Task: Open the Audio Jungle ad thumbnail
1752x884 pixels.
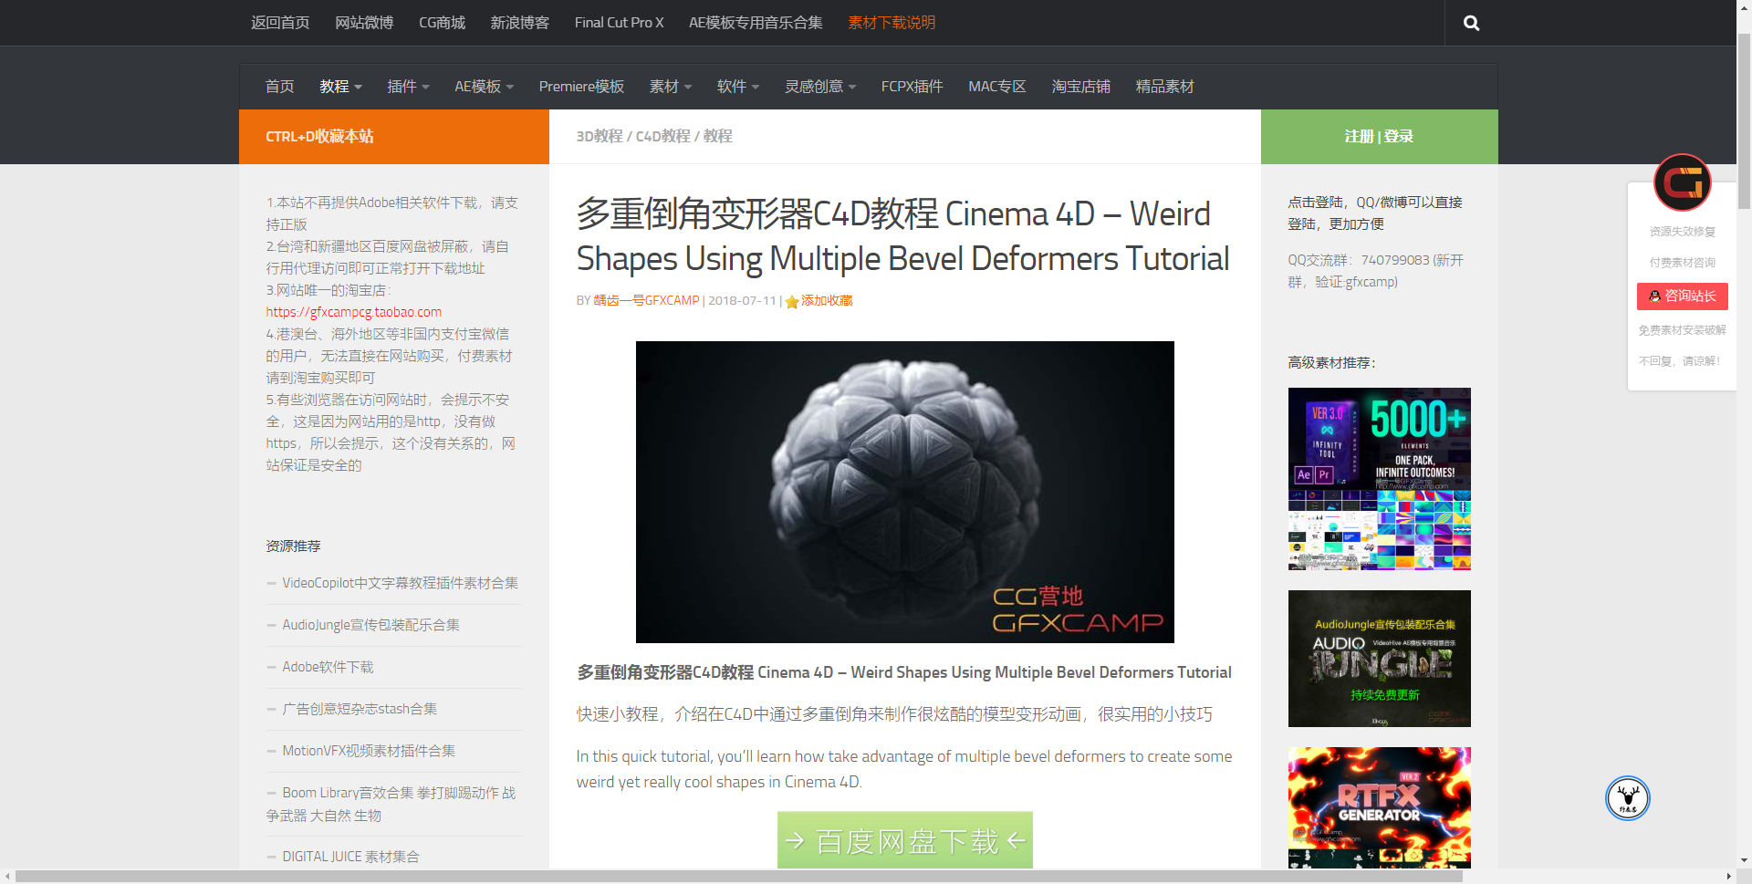Action: 1379,659
